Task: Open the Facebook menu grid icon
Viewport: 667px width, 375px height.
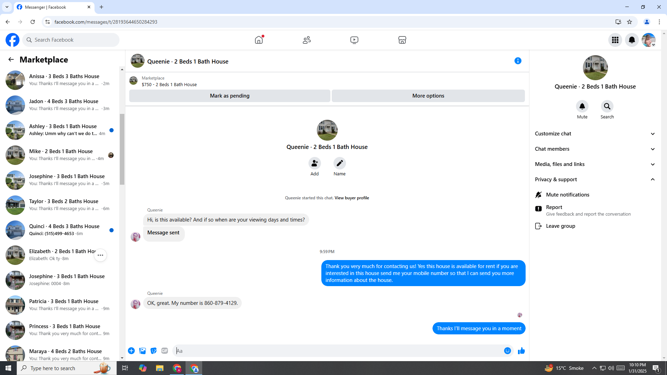Action: pos(615,40)
